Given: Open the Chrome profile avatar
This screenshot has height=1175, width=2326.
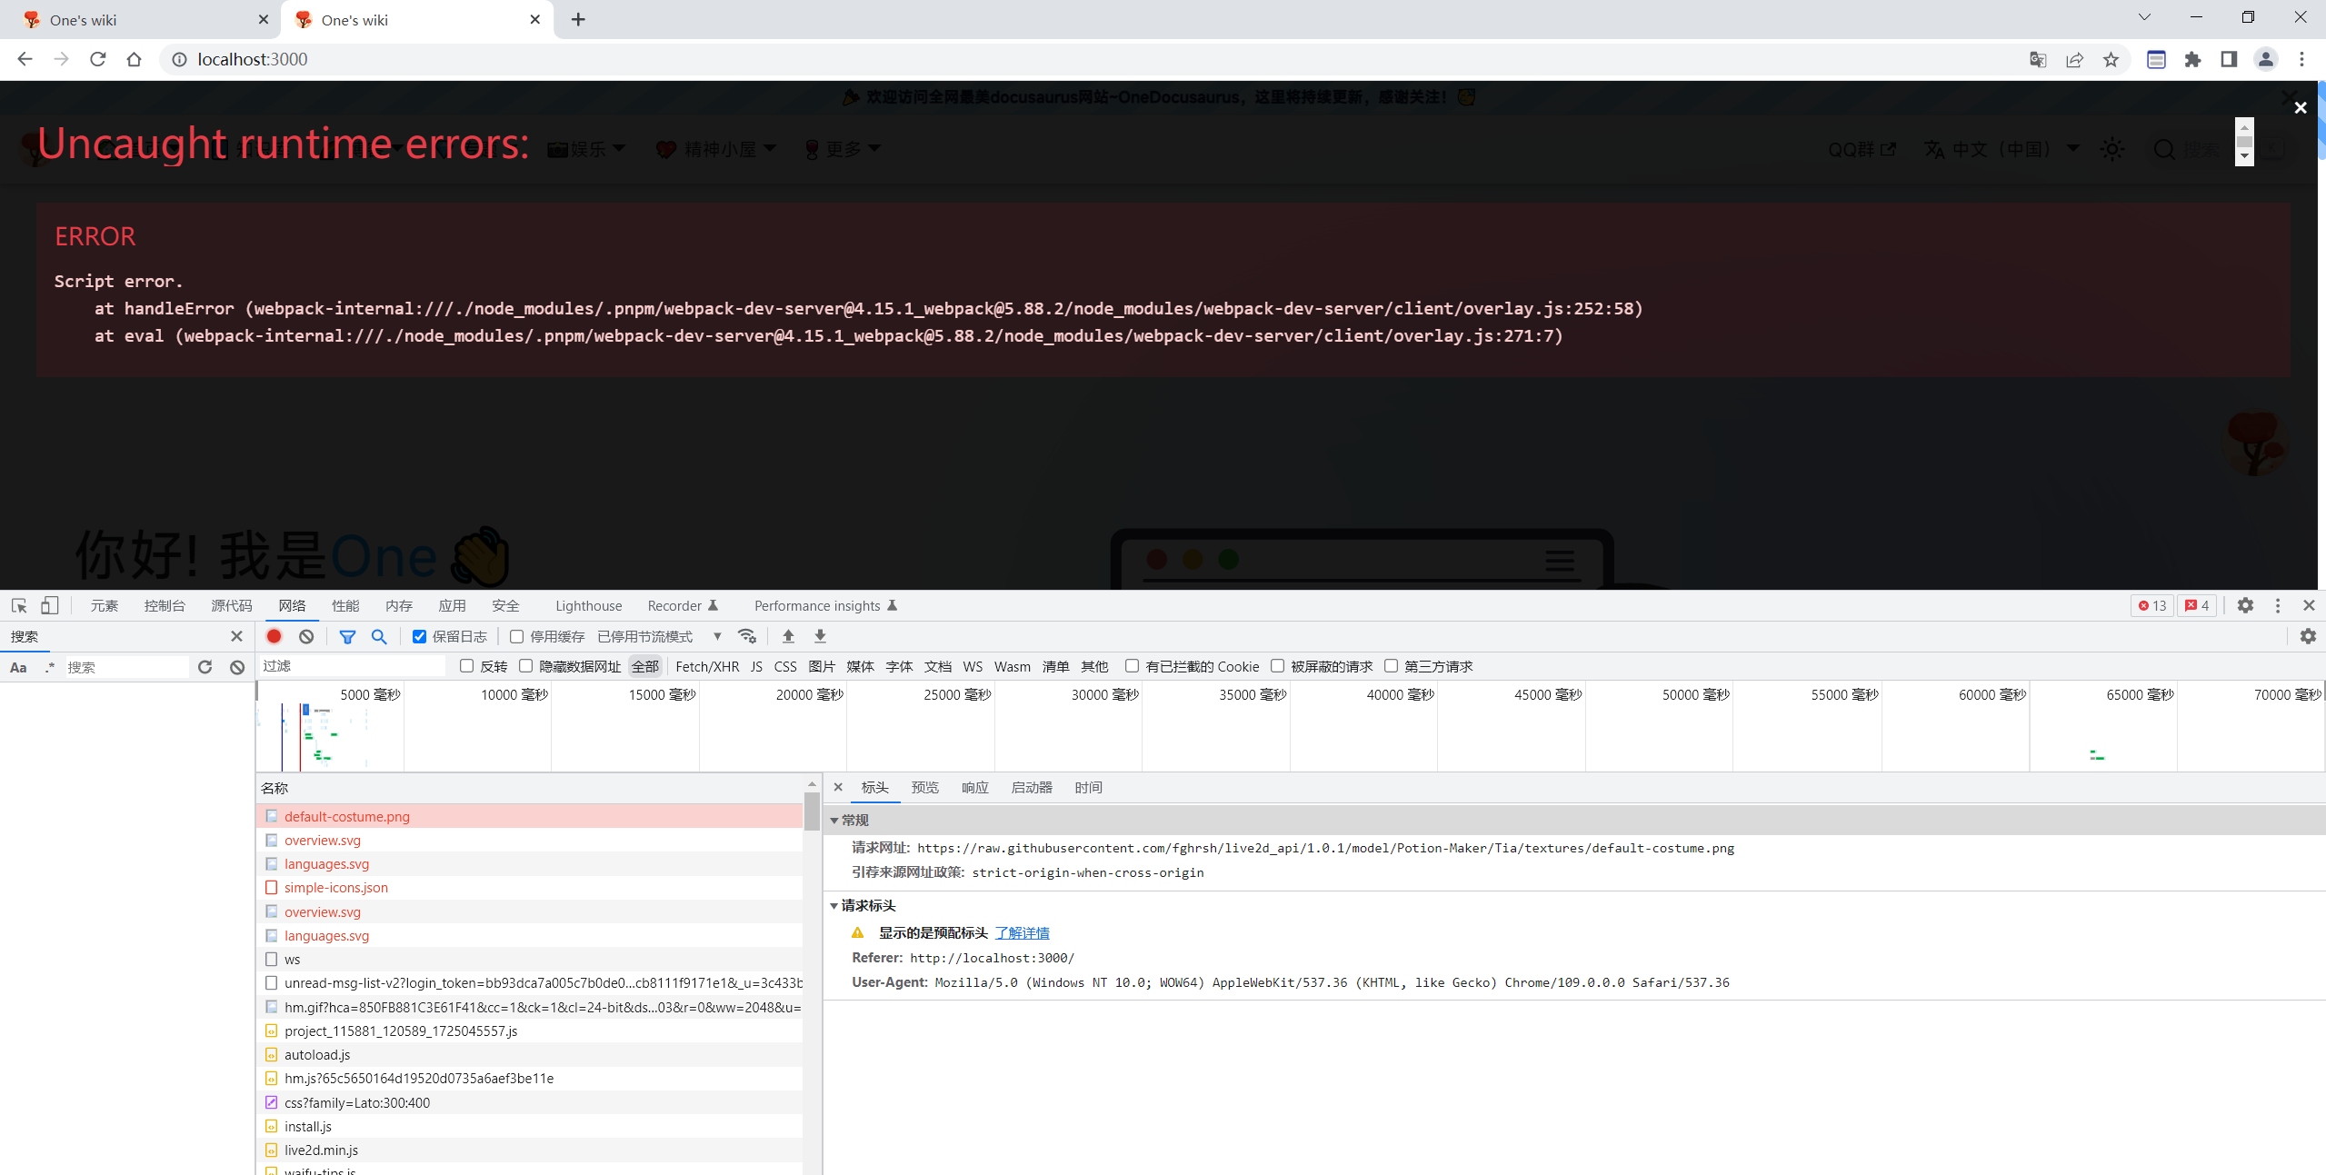Looking at the screenshot, I should click(2265, 60).
